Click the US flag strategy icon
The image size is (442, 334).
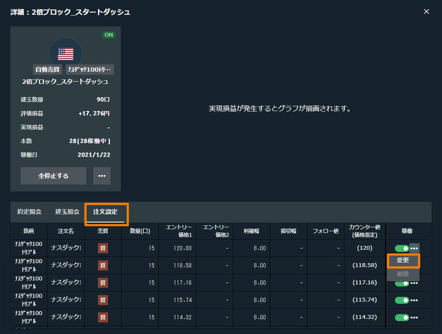click(x=66, y=54)
